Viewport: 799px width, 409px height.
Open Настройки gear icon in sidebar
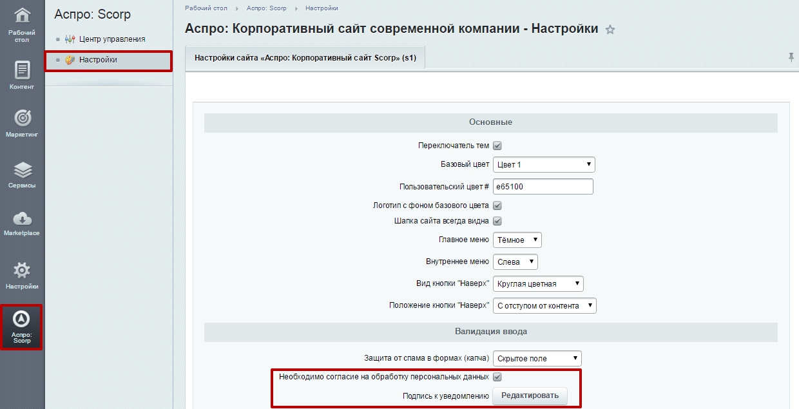click(22, 271)
